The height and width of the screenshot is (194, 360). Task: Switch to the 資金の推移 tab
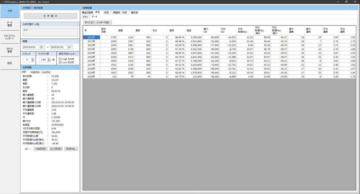coord(87,12)
